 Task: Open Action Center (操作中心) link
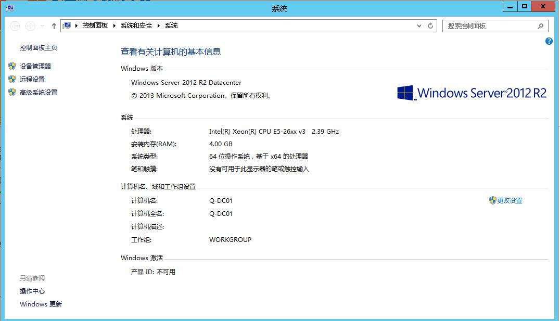pos(32,291)
